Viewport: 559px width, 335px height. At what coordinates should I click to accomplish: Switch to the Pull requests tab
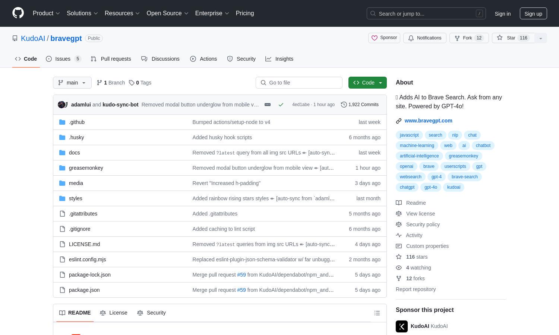point(111,59)
